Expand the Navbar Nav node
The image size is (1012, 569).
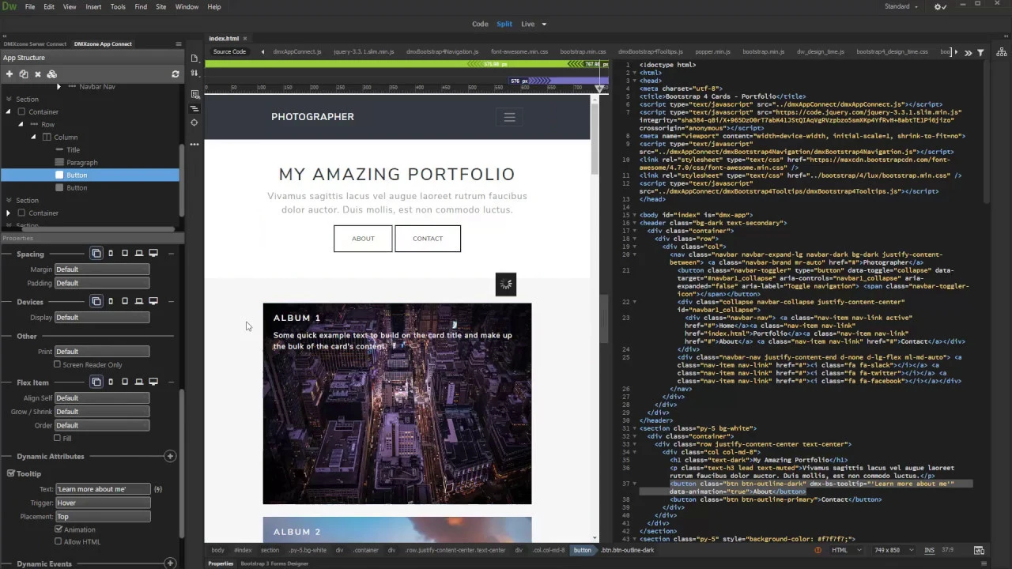(x=59, y=86)
